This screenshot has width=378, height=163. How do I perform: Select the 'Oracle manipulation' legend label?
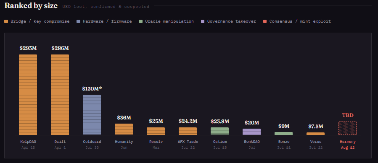[169, 21]
